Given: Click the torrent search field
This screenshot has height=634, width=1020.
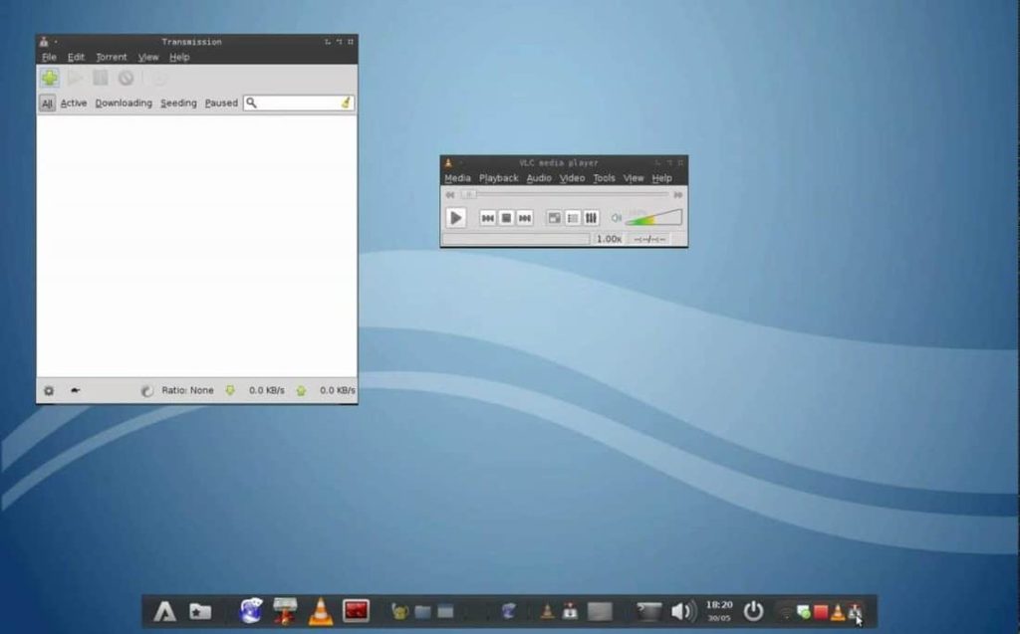Looking at the screenshot, I should coord(297,103).
